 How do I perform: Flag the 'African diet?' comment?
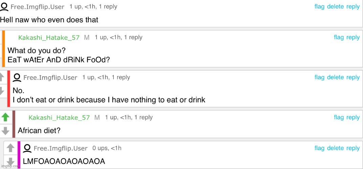click(x=339, y=117)
